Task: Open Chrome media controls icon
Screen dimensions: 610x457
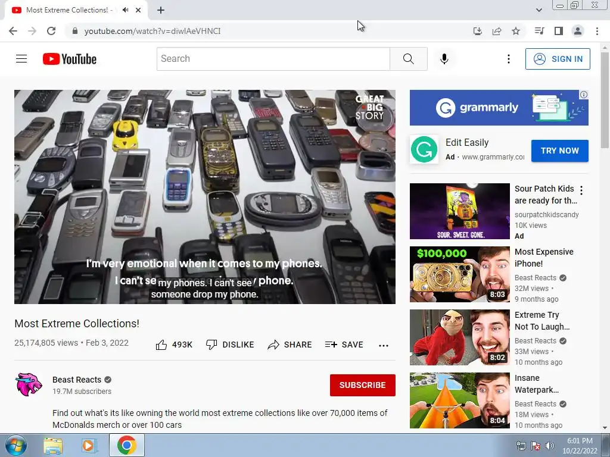Action: [539, 31]
